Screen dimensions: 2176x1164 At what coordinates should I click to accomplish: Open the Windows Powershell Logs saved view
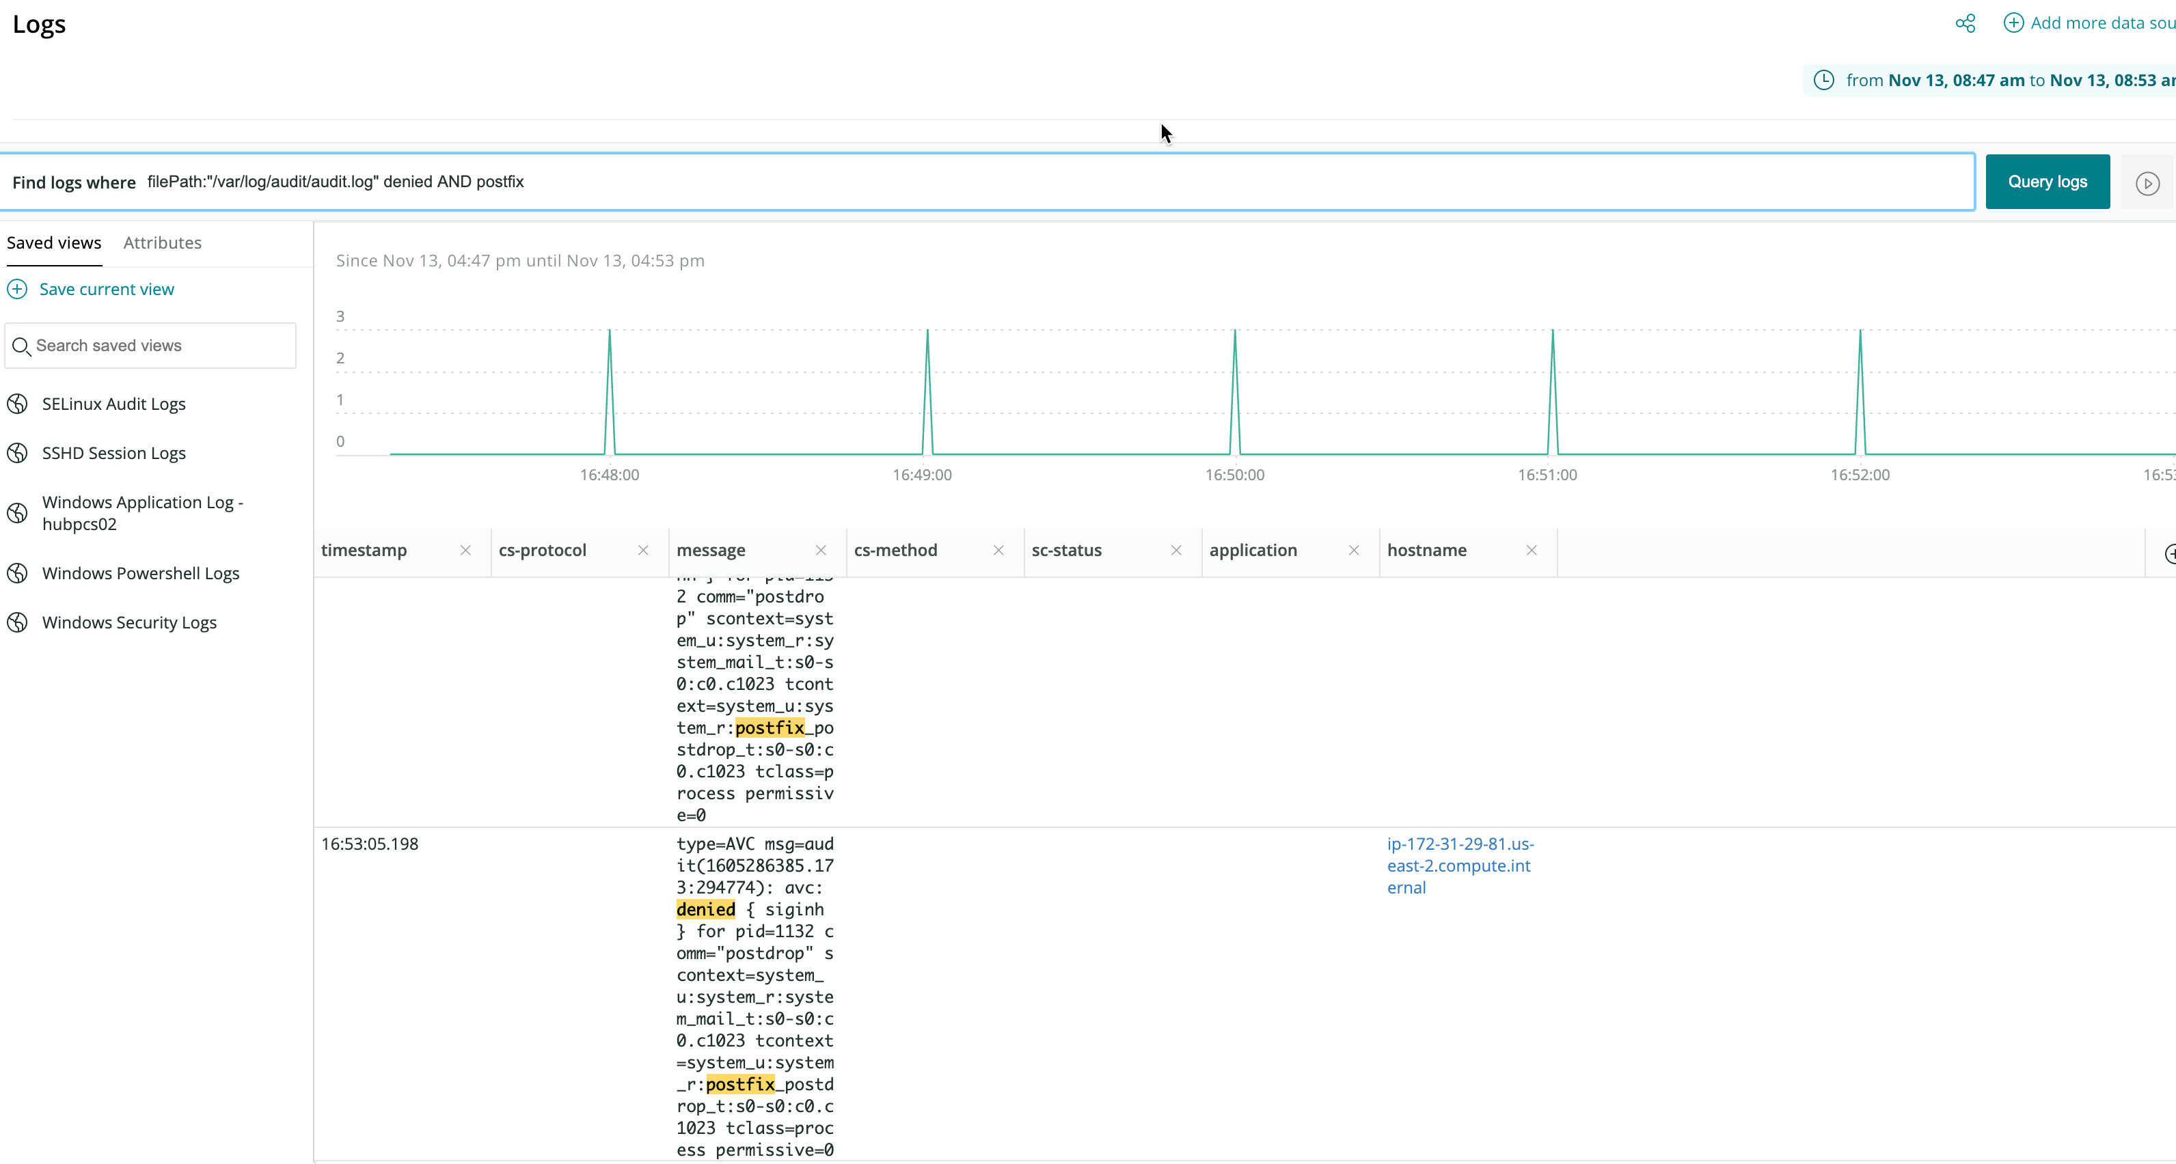[141, 573]
